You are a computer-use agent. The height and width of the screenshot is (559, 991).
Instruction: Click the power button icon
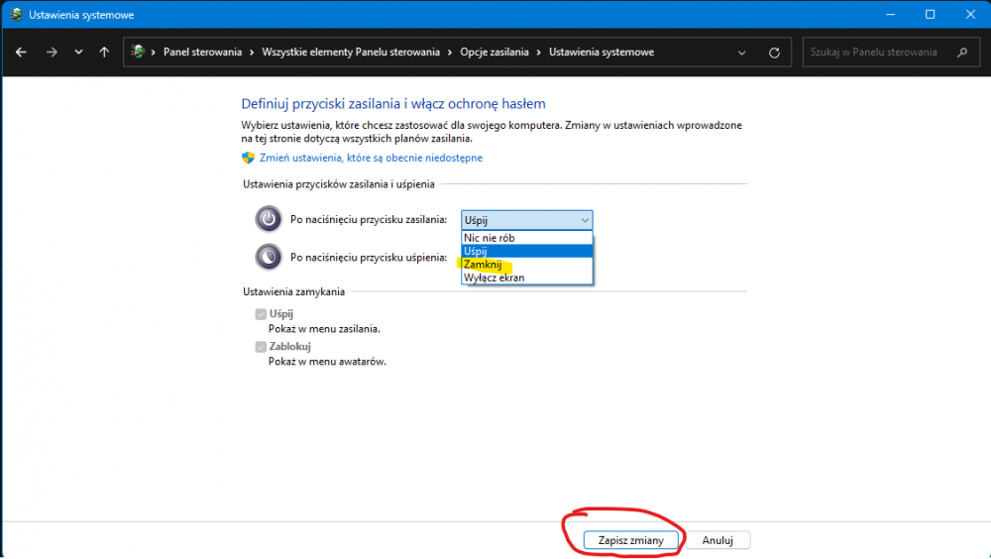[268, 219]
